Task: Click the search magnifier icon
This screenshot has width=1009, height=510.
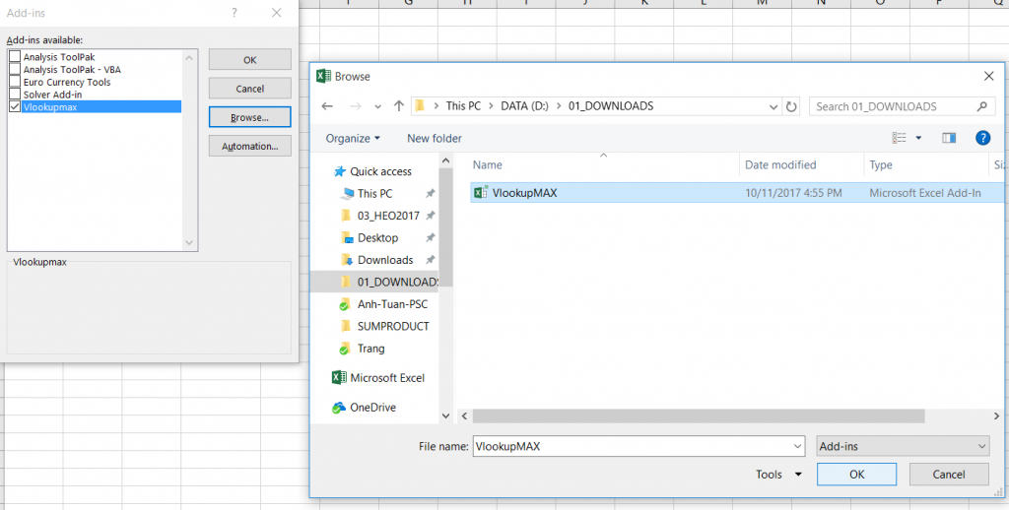Action: click(981, 106)
